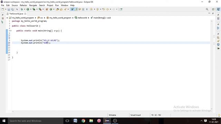Expand the Coverage dropdown arrow

click(x=37, y=9)
